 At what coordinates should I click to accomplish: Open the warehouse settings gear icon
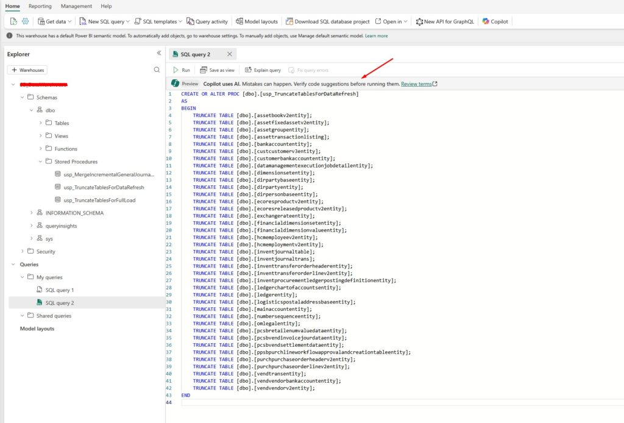(x=26, y=21)
